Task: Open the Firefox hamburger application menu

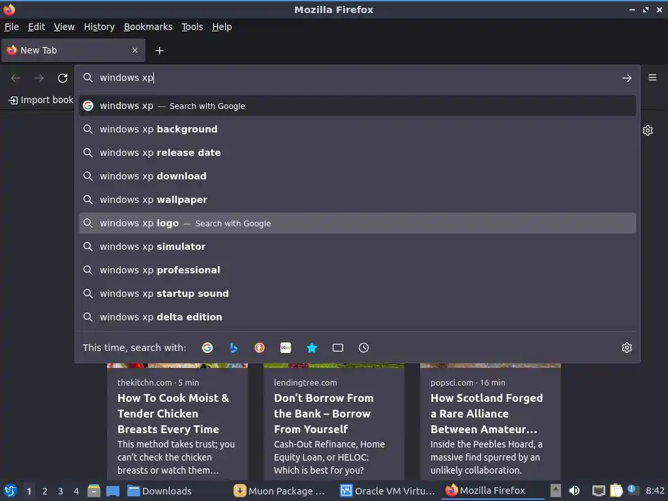Action: click(x=652, y=78)
